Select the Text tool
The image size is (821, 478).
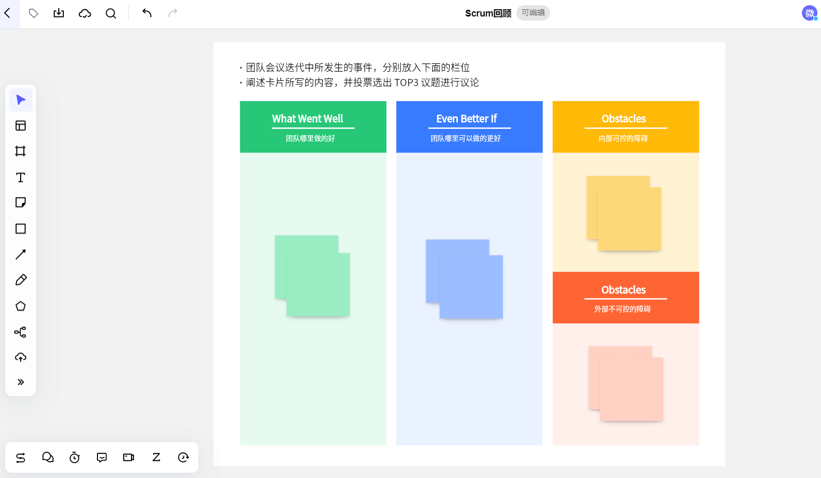tap(21, 177)
